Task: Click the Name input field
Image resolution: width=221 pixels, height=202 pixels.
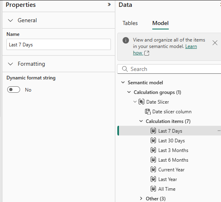Action: tap(59, 44)
